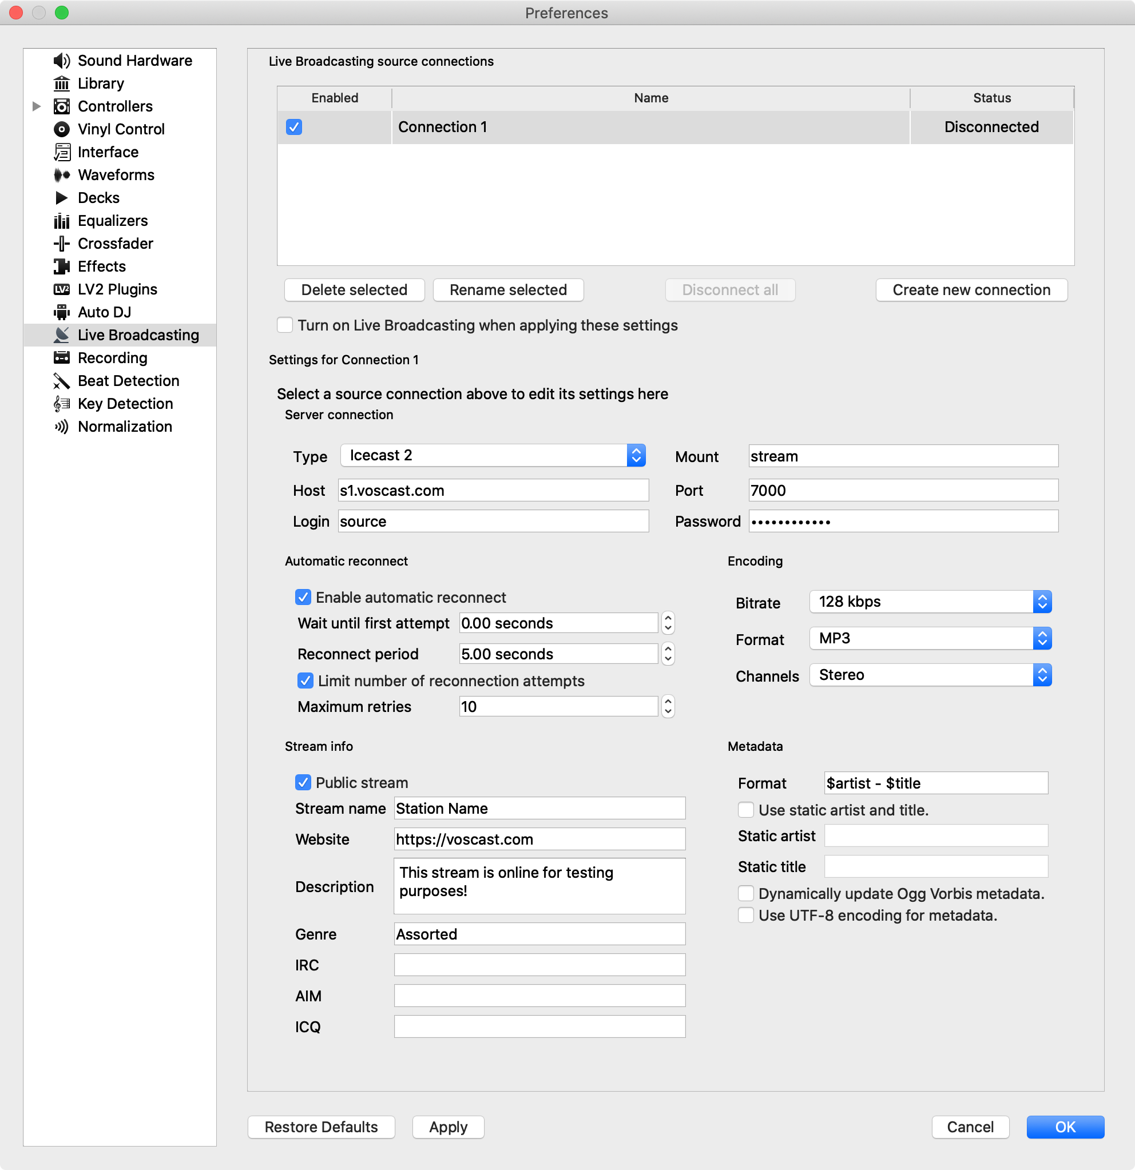This screenshot has width=1135, height=1170.
Task: Uncheck Enabled box for Connection 1
Action: click(293, 126)
